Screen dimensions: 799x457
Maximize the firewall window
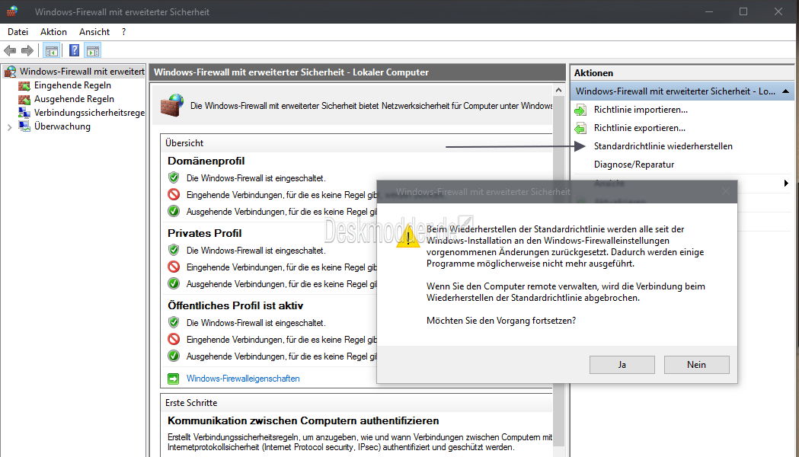pos(743,11)
